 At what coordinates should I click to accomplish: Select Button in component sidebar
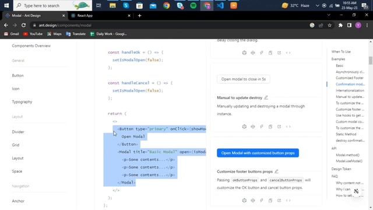(18, 75)
